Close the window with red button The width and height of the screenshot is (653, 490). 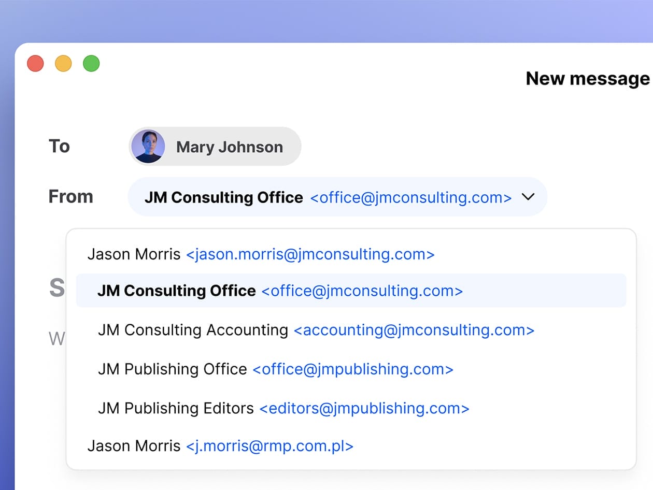pos(35,64)
